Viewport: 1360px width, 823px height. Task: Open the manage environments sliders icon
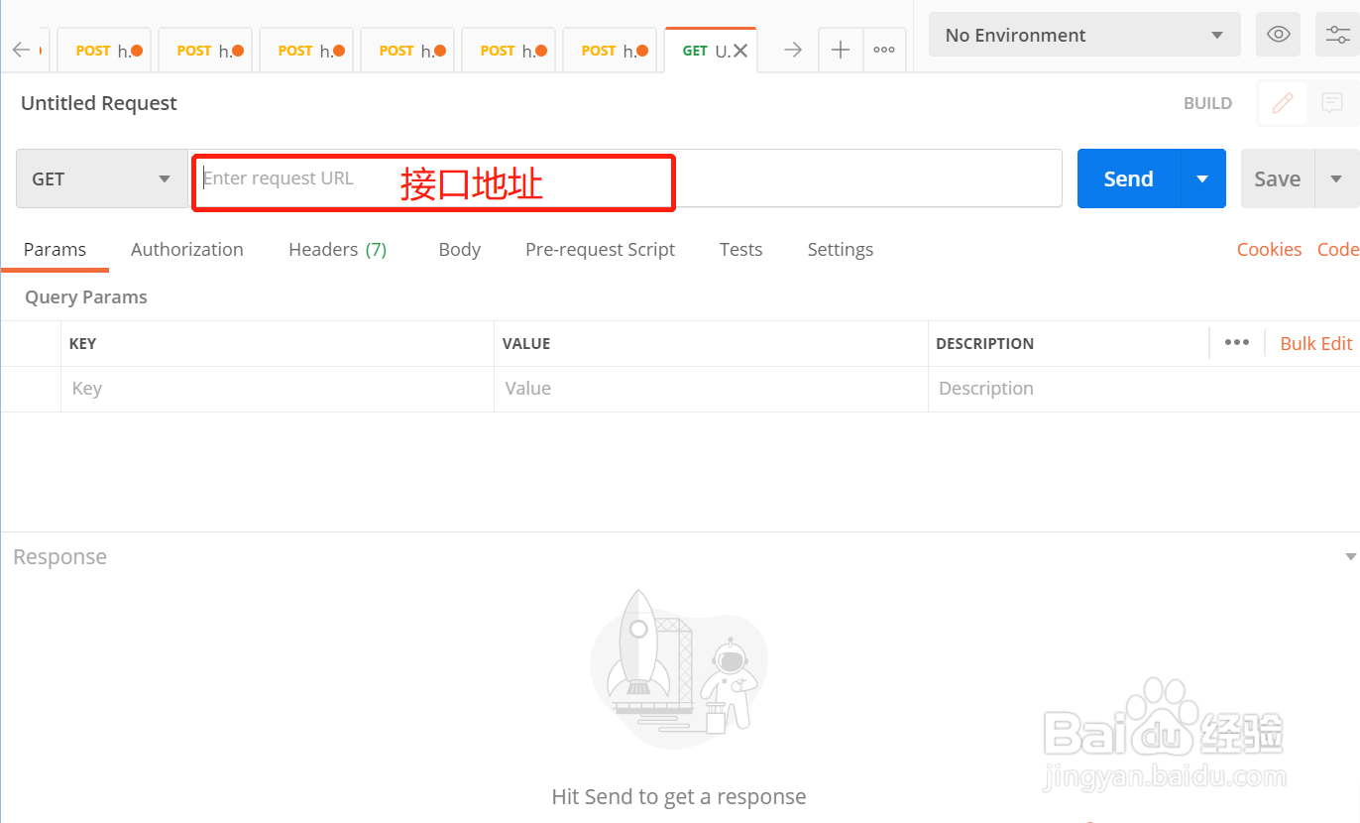(1337, 35)
